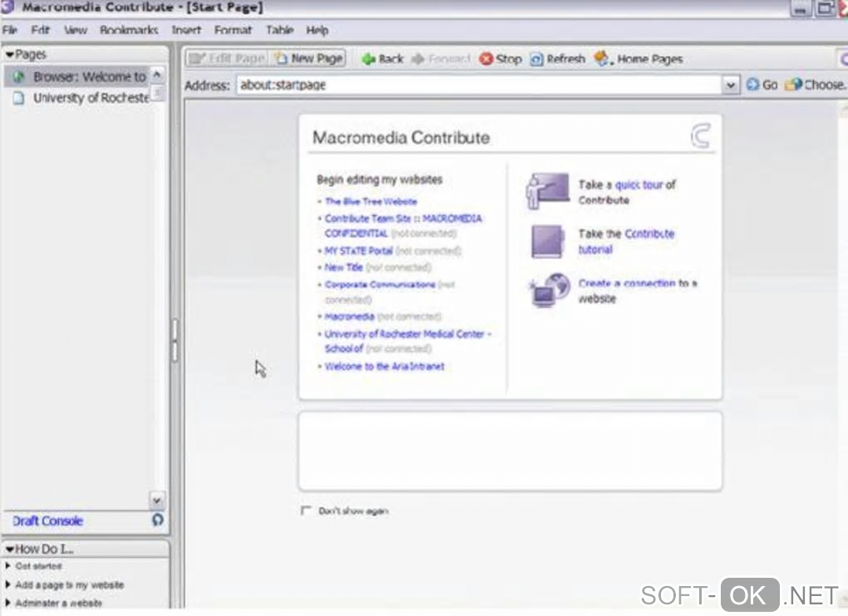Screen dimensions: 848x616
Task: Expand Add a page to my website topic
Action: pyautogui.click(x=7, y=584)
